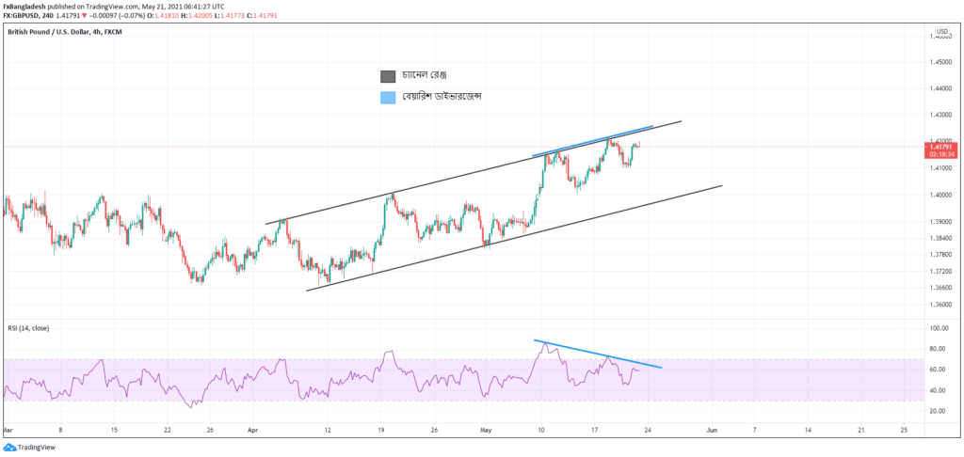964x457 pixels.
Task: Click the 1.45000 price axis label
Action: point(941,62)
